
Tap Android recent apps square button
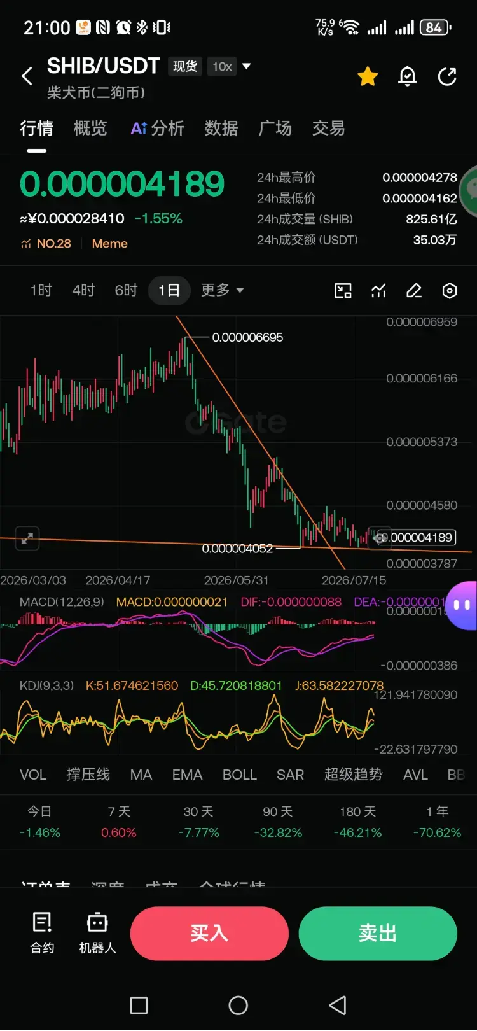pyautogui.click(x=139, y=1006)
